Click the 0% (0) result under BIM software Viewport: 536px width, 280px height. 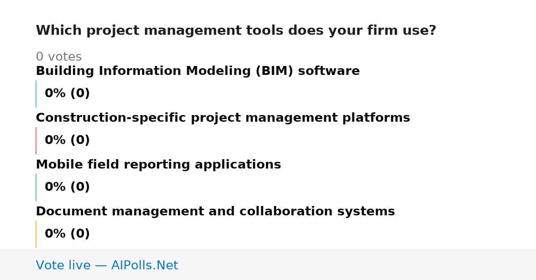tap(67, 94)
